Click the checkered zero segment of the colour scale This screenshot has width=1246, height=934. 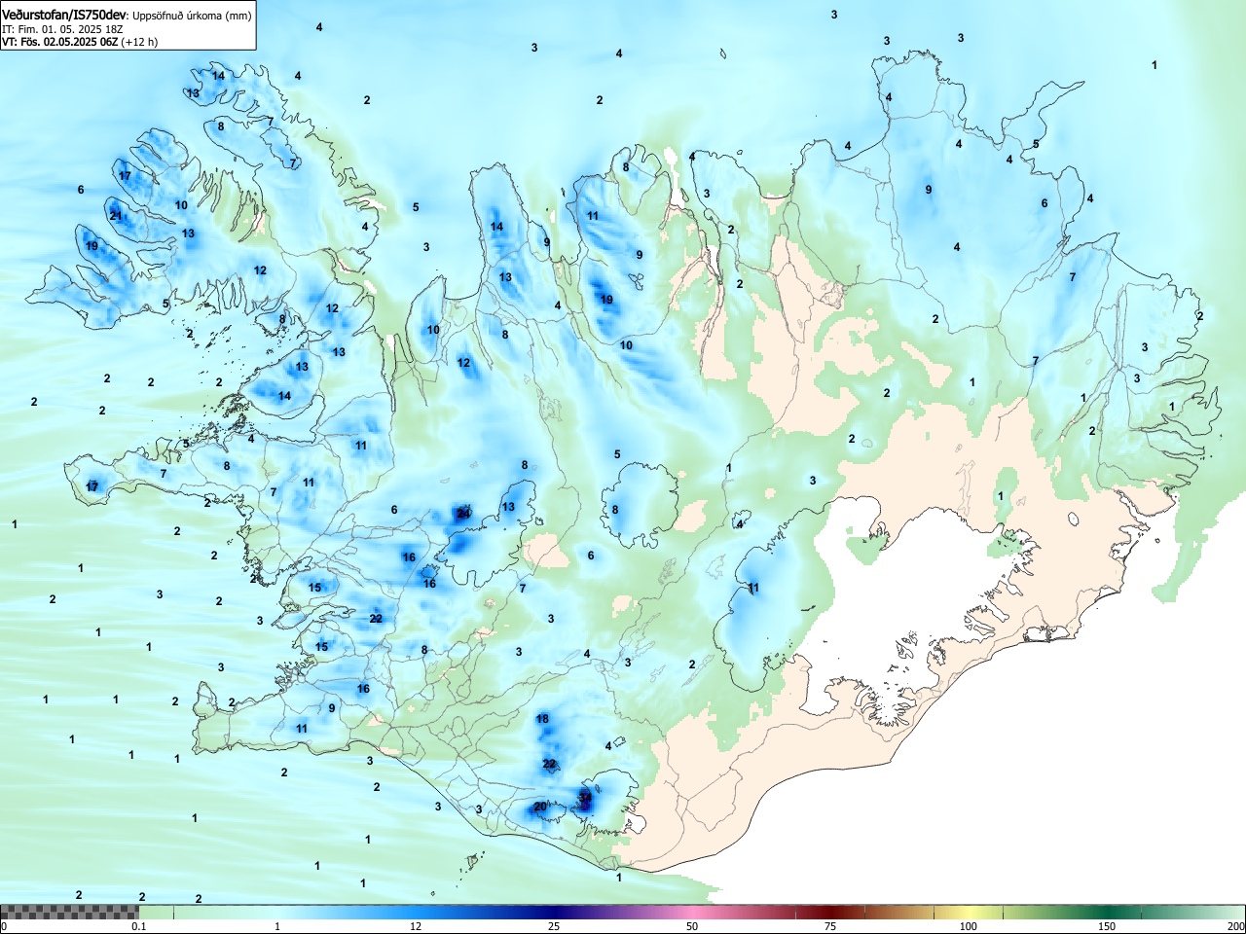[69, 912]
